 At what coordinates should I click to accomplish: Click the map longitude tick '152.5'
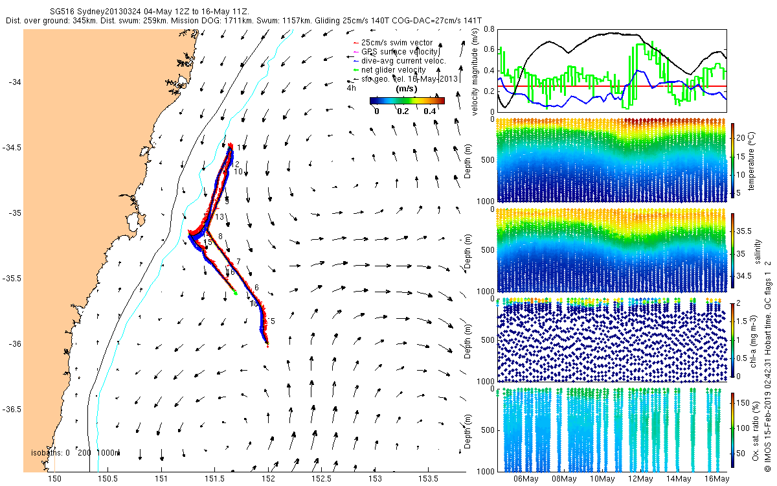pos(322,479)
